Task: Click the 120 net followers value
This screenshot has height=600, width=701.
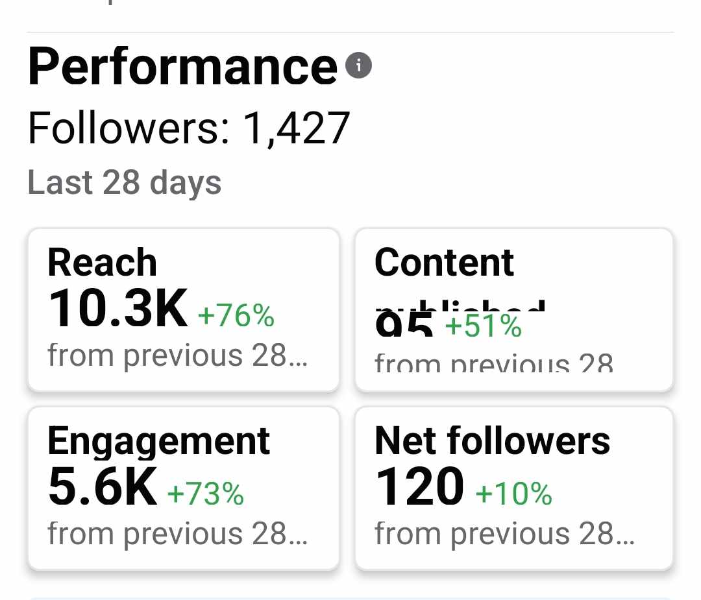Action: [x=420, y=487]
